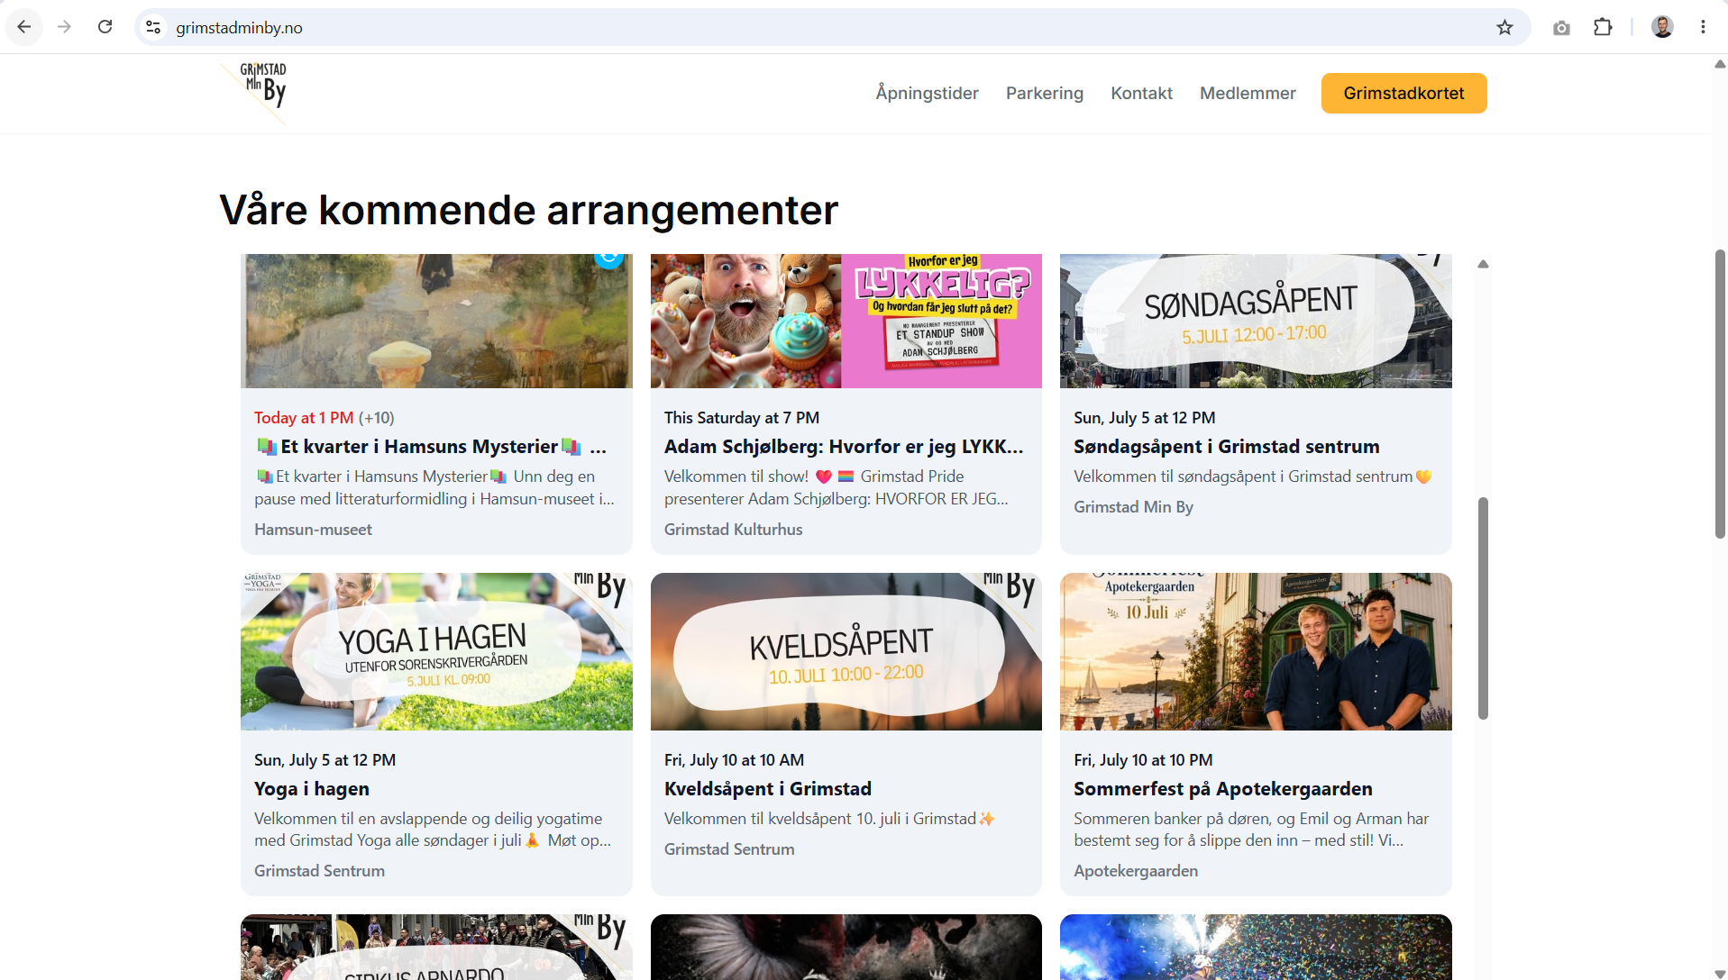1728x980 pixels.
Task: Click the Våre kommende arrangementer heading
Action: pyautogui.click(x=529, y=210)
